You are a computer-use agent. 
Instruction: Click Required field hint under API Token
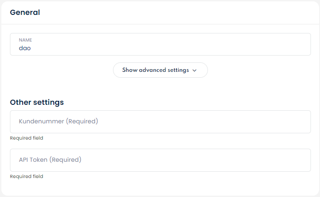tap(27, 177)
